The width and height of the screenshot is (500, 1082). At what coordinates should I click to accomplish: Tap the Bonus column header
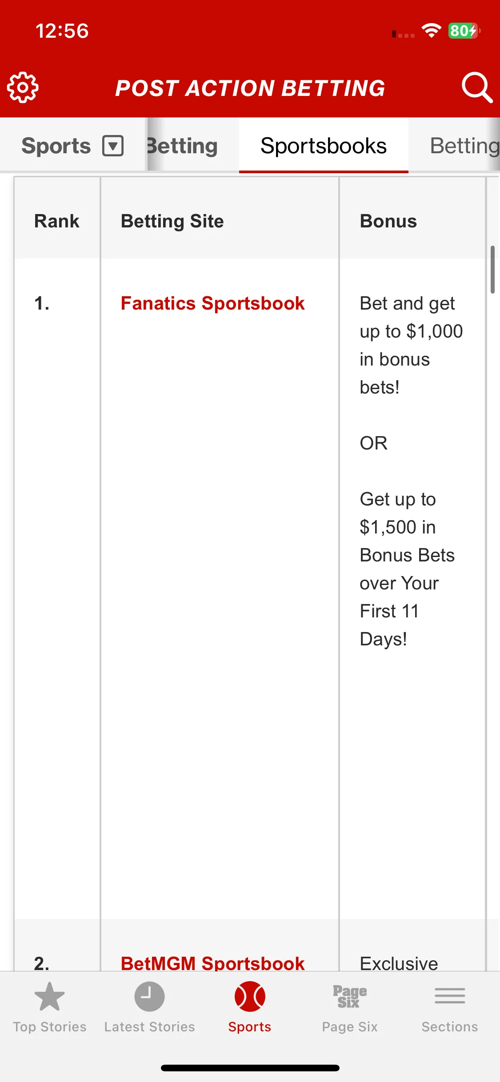point(388,221)
